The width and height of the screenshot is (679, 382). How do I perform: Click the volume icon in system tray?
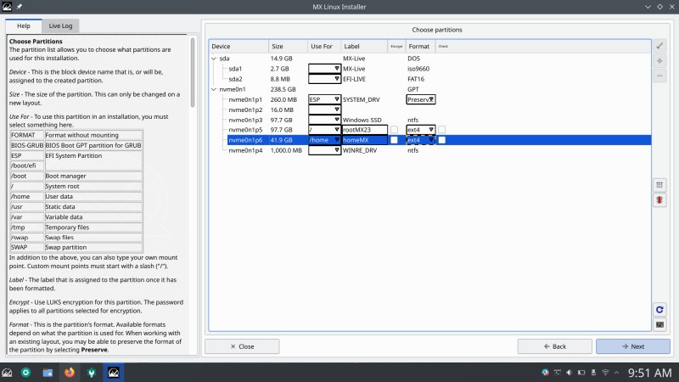click(x=569, y=373)
